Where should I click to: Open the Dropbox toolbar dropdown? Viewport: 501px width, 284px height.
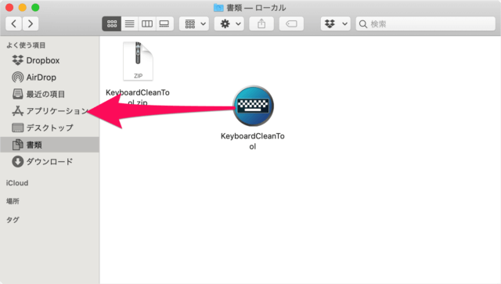pyautogui.click(x=336, y=23)
